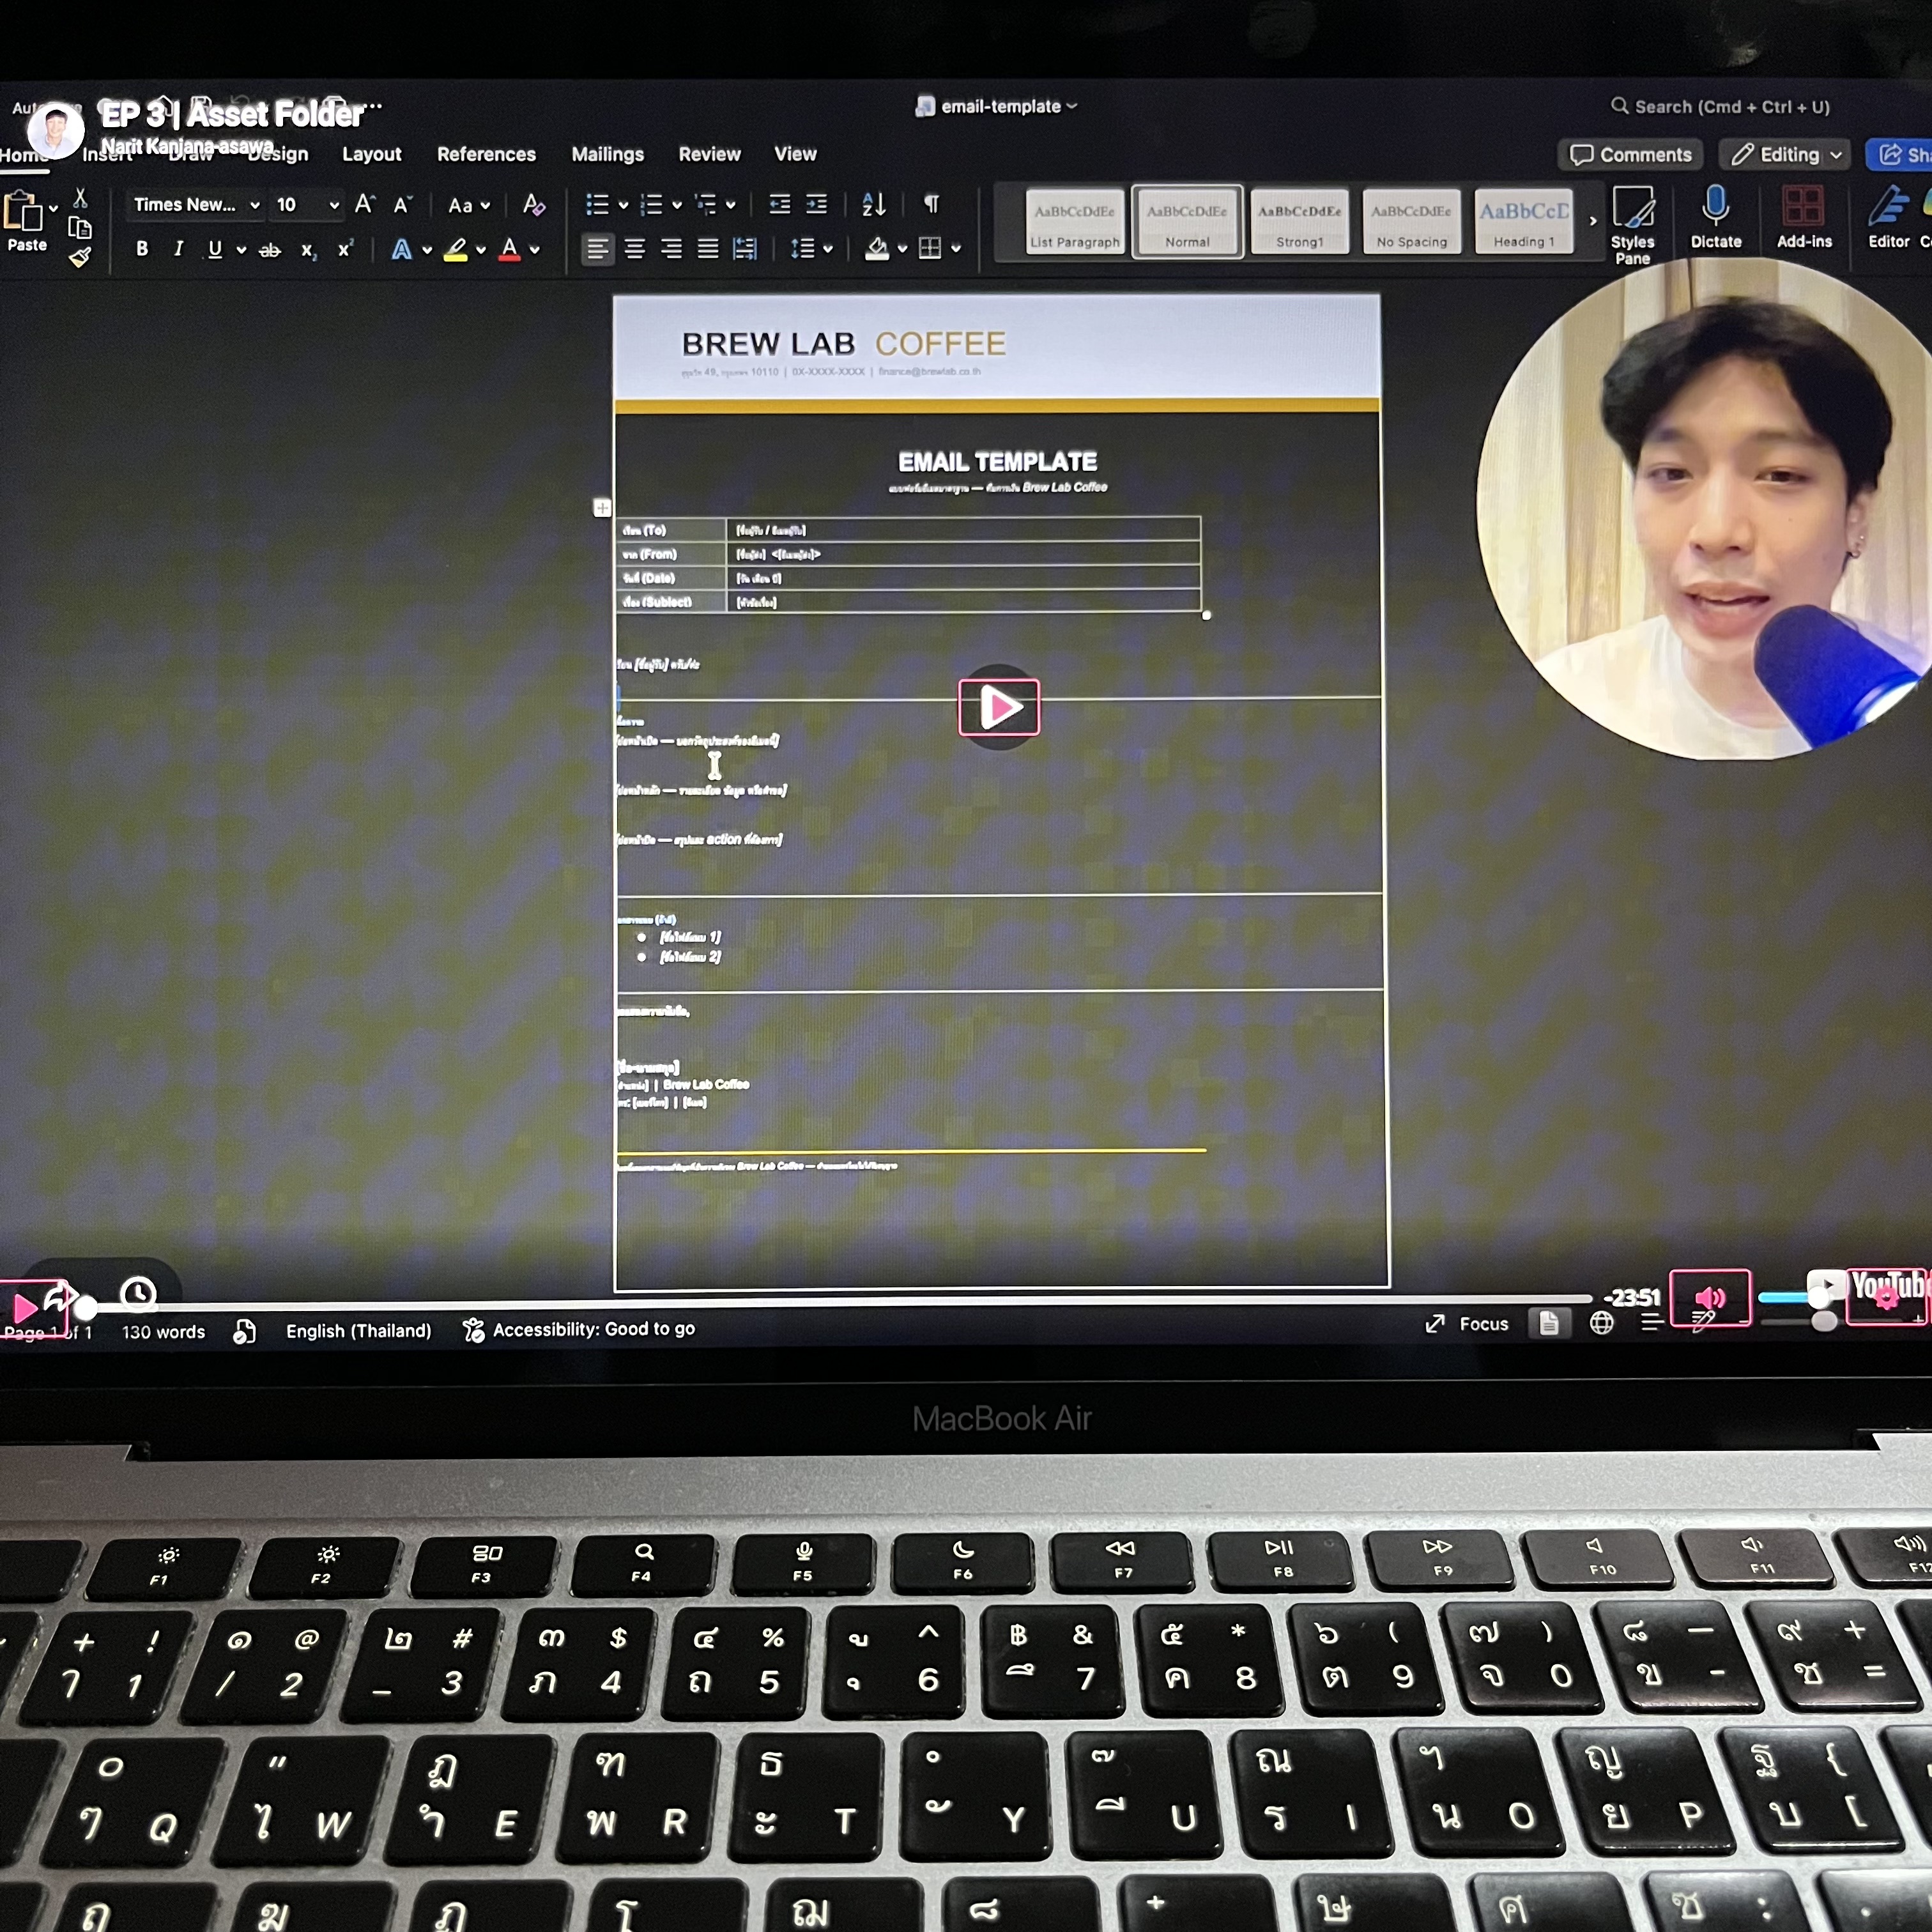This screenshot has height=1932, width=1932.
Task: Decrease font size with the smaller A icon
Action: (x=403, y=205)
